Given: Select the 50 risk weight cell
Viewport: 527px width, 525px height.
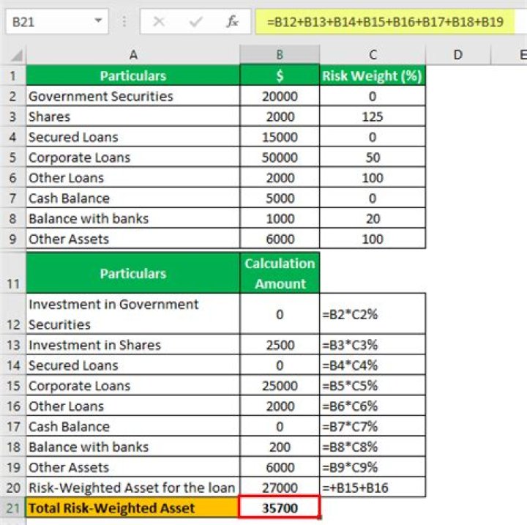Looking at the screenshot, I should [x=373, y=157].
